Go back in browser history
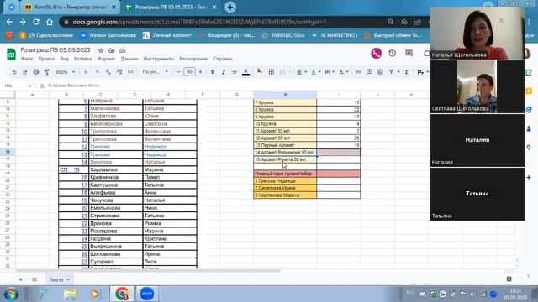 [9, 22]
